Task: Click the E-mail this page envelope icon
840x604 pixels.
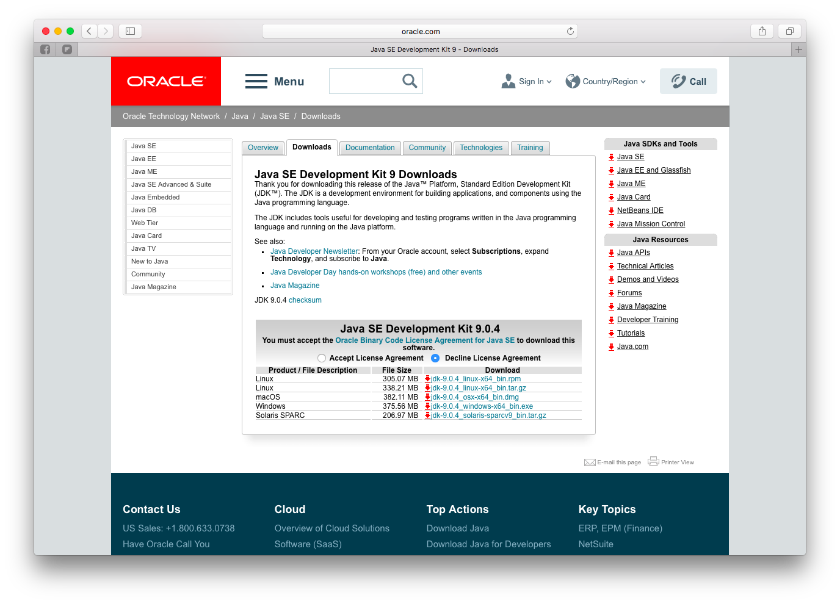Action: tap(590, 462)
